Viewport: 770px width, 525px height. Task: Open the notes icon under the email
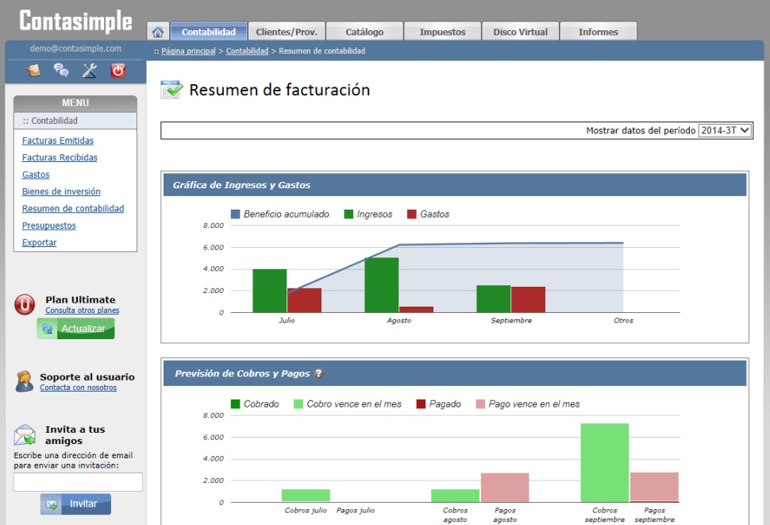pos(33,71)
